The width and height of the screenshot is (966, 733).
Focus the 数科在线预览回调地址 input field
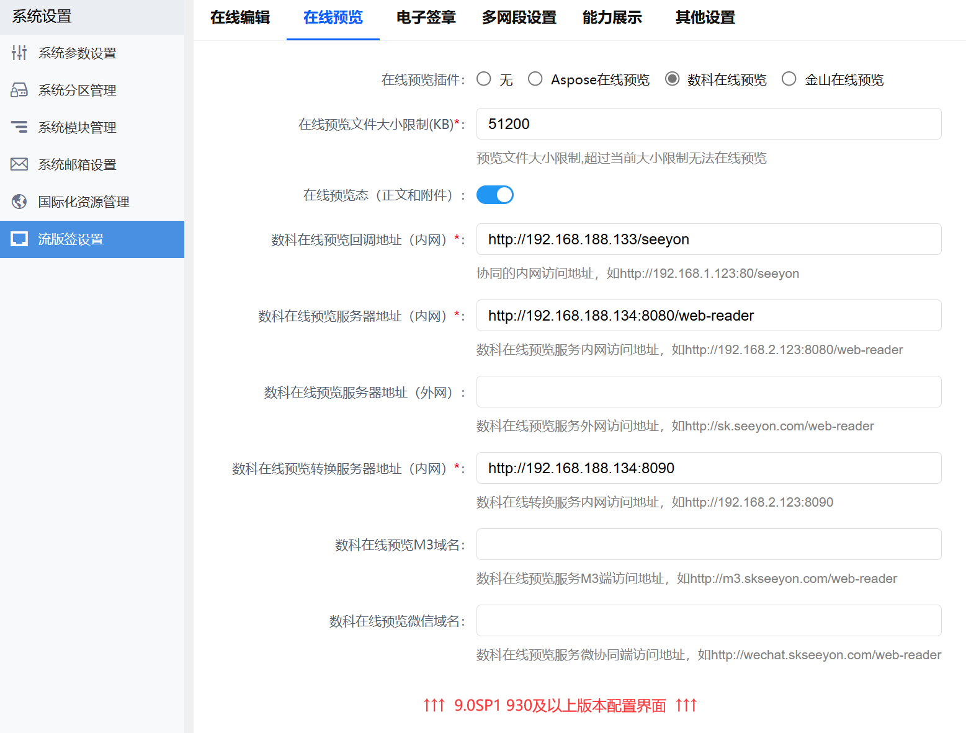[x=709, y=239]
